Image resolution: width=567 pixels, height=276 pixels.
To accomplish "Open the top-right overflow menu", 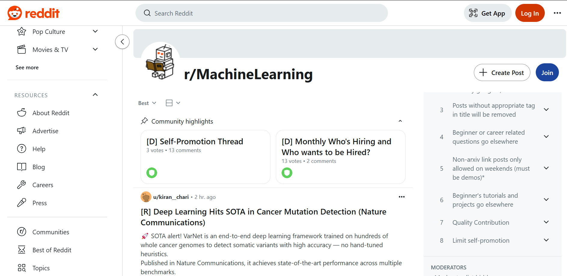I will [x=557, y=13].
